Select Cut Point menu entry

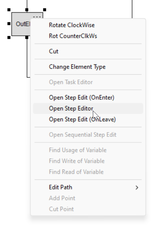pos(88,209)
